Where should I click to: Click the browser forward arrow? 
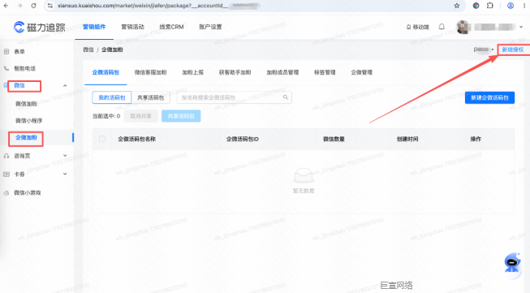click(19, 6)
